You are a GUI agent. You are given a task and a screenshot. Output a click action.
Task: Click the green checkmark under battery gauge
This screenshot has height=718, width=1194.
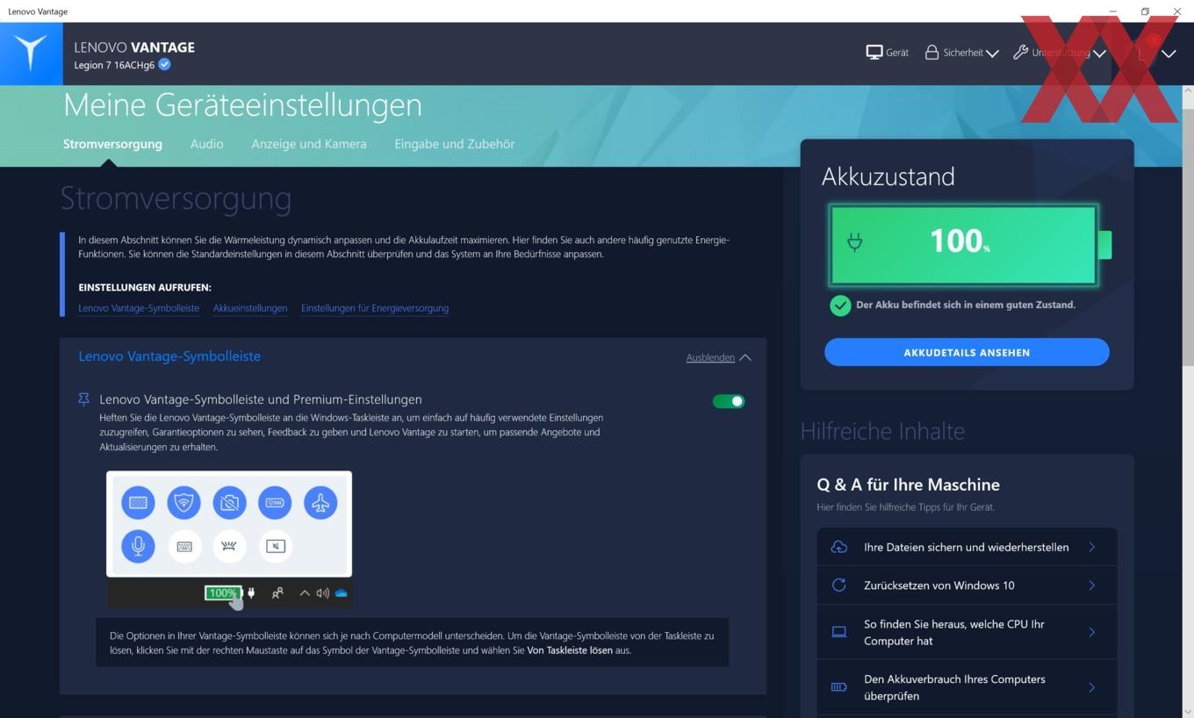[840, 305]
